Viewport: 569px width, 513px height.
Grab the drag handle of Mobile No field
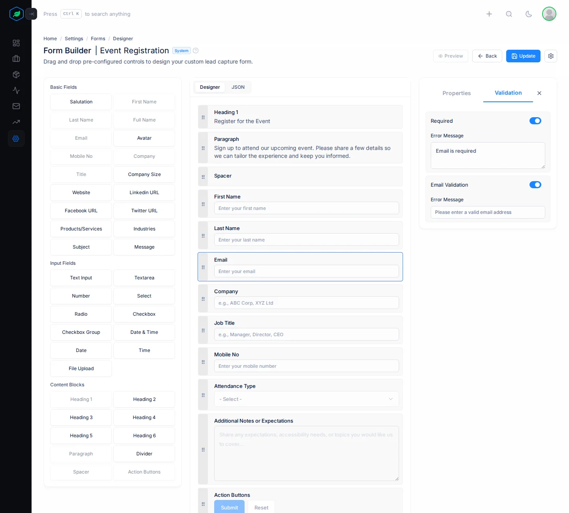coord(203,362)
